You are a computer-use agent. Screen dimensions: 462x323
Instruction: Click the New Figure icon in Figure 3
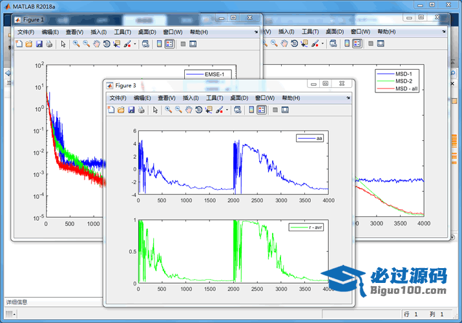point(111,110)
